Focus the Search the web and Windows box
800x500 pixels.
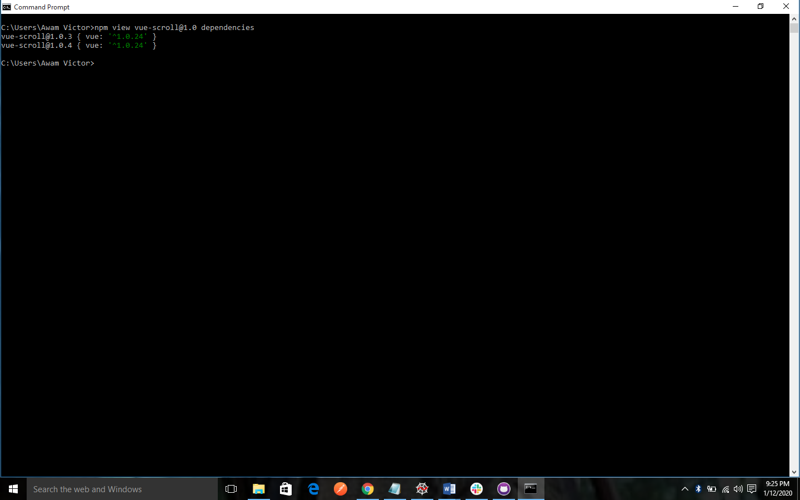[122, 489]
